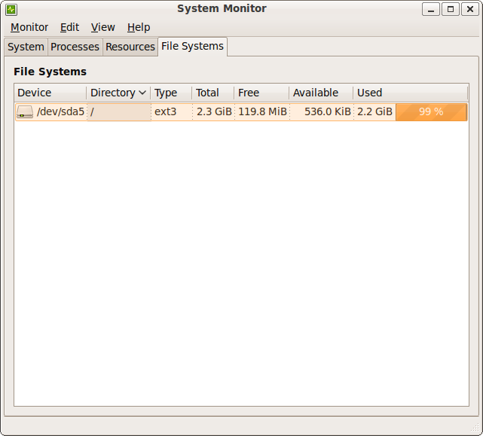Open the Monitor menu
This screenshot has height=436, width=483.
29,27
